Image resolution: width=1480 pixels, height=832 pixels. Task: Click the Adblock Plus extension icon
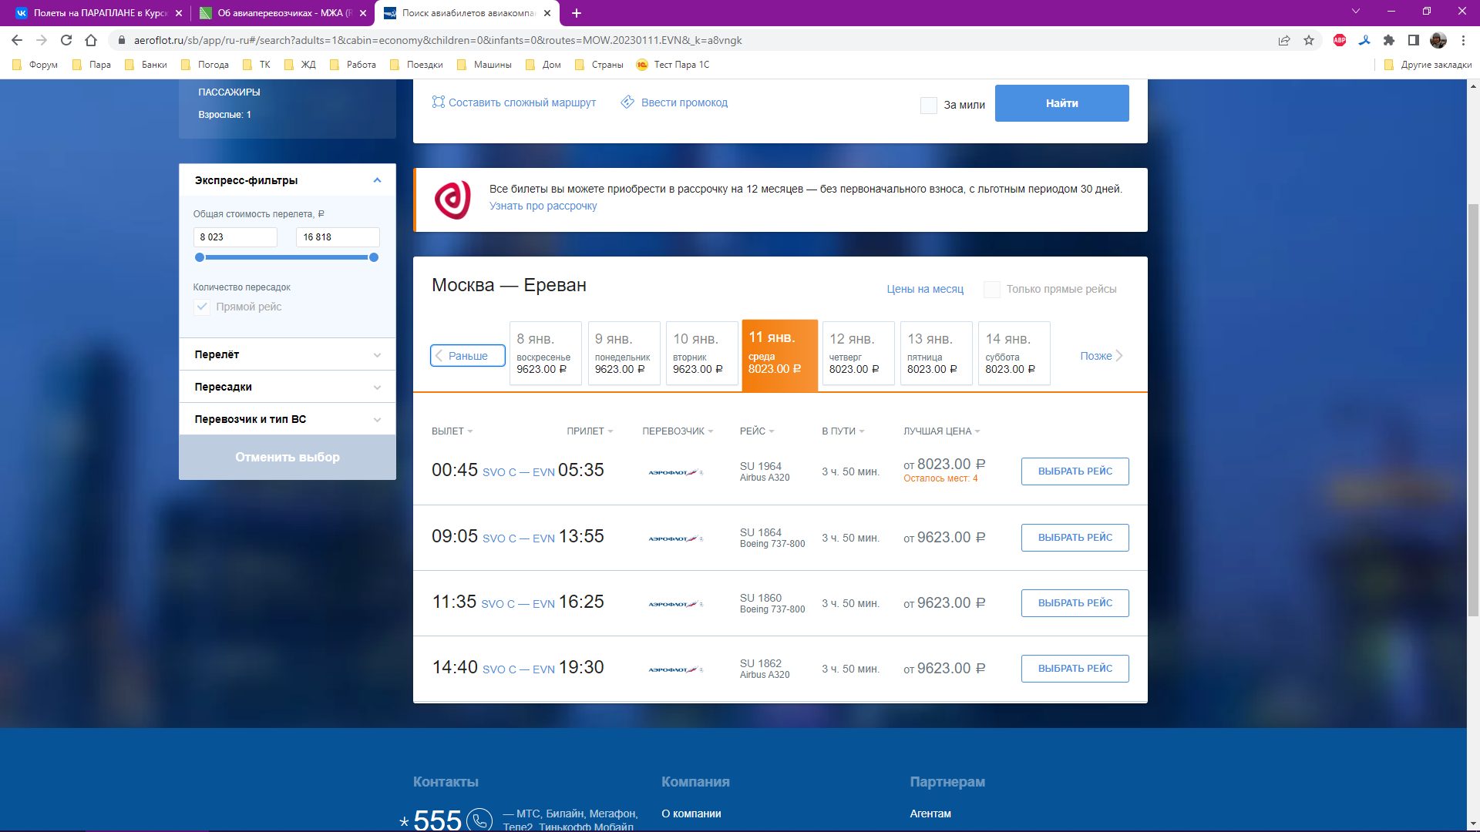coord(1340,40)
